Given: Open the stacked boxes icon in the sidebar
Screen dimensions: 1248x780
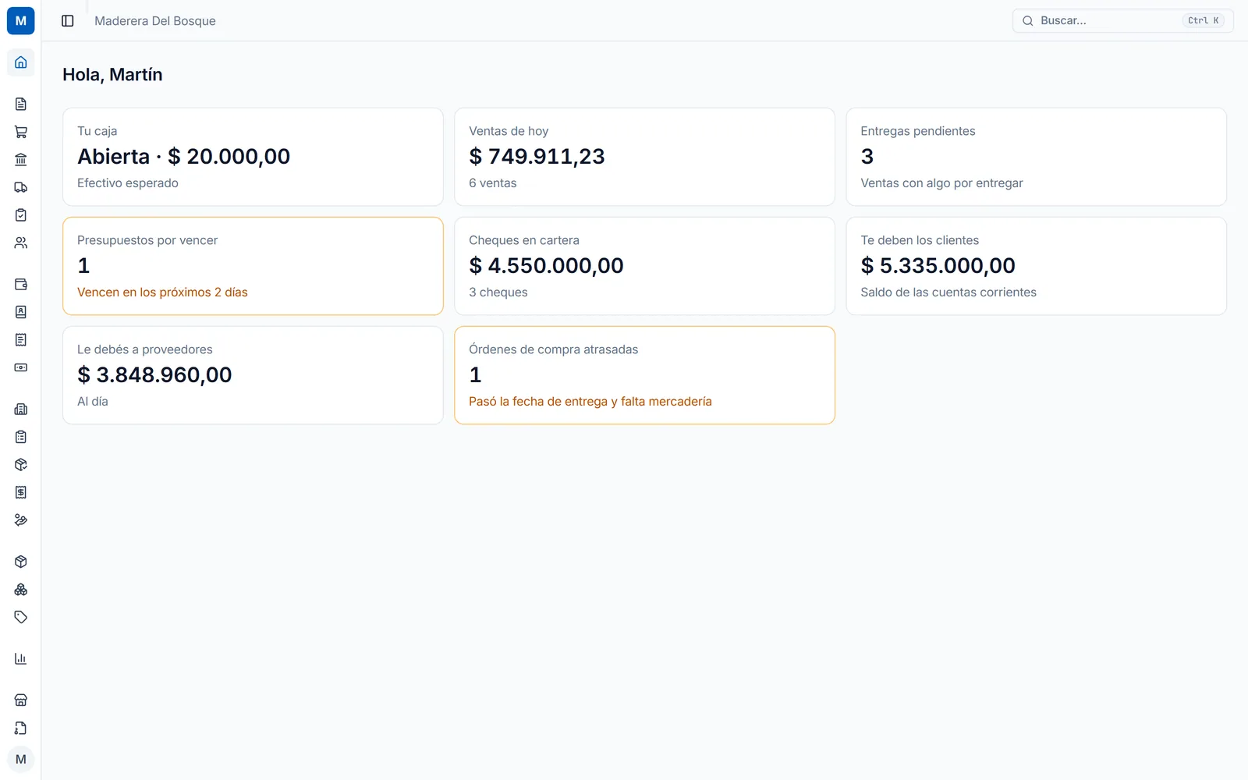Looking at the screenshot, I should [21, 590].
